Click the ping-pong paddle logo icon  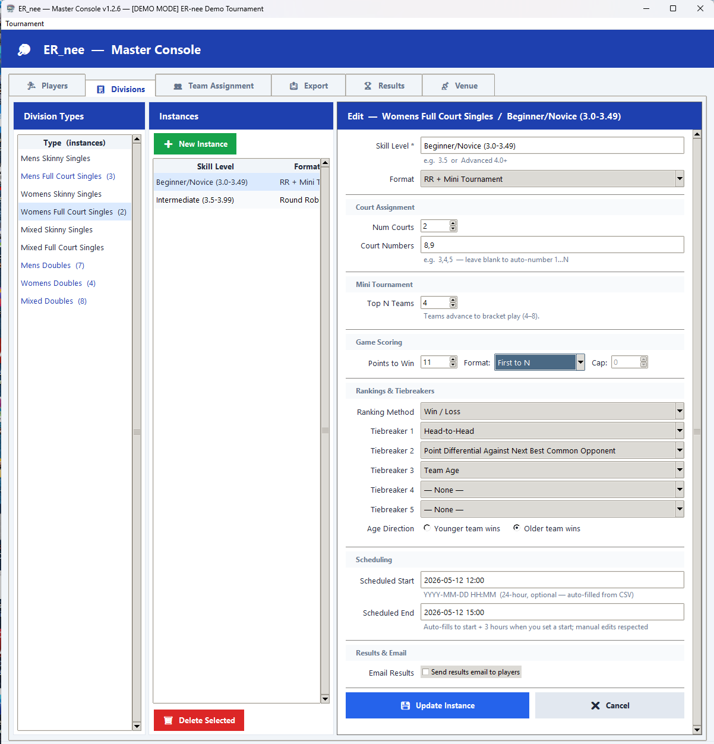coord(24,50)
